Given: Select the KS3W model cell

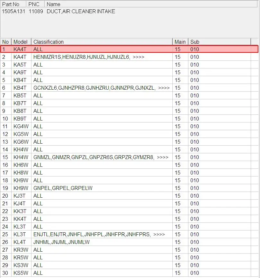Looking at the screenshot, I should tap(21, 265).
